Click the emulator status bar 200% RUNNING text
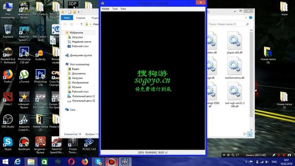The height and width of the screenshot is (166, 295). coord(153,153)
